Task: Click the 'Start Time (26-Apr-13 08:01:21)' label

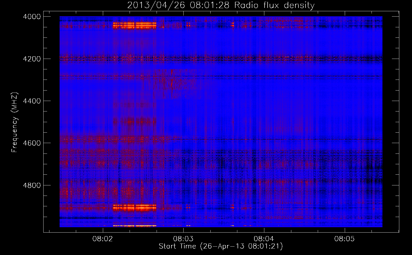Action: coord(221,246)
